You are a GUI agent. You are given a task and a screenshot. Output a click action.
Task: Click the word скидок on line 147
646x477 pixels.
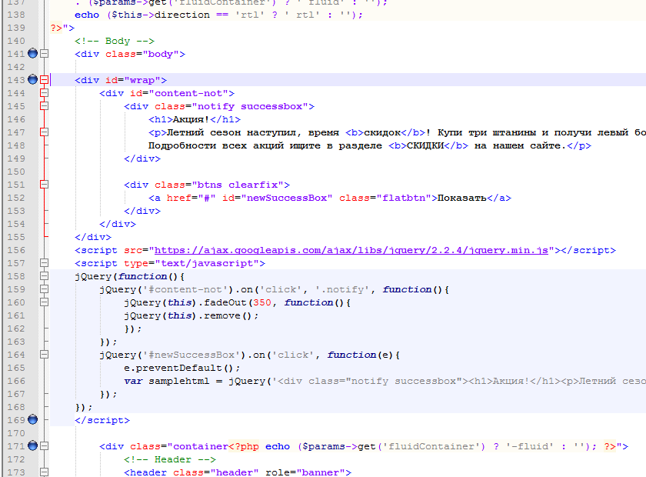pyautogui.click(x=382, y=132)
